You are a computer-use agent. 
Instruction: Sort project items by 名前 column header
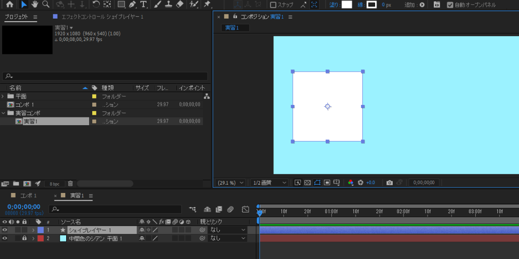coord(15,88)
